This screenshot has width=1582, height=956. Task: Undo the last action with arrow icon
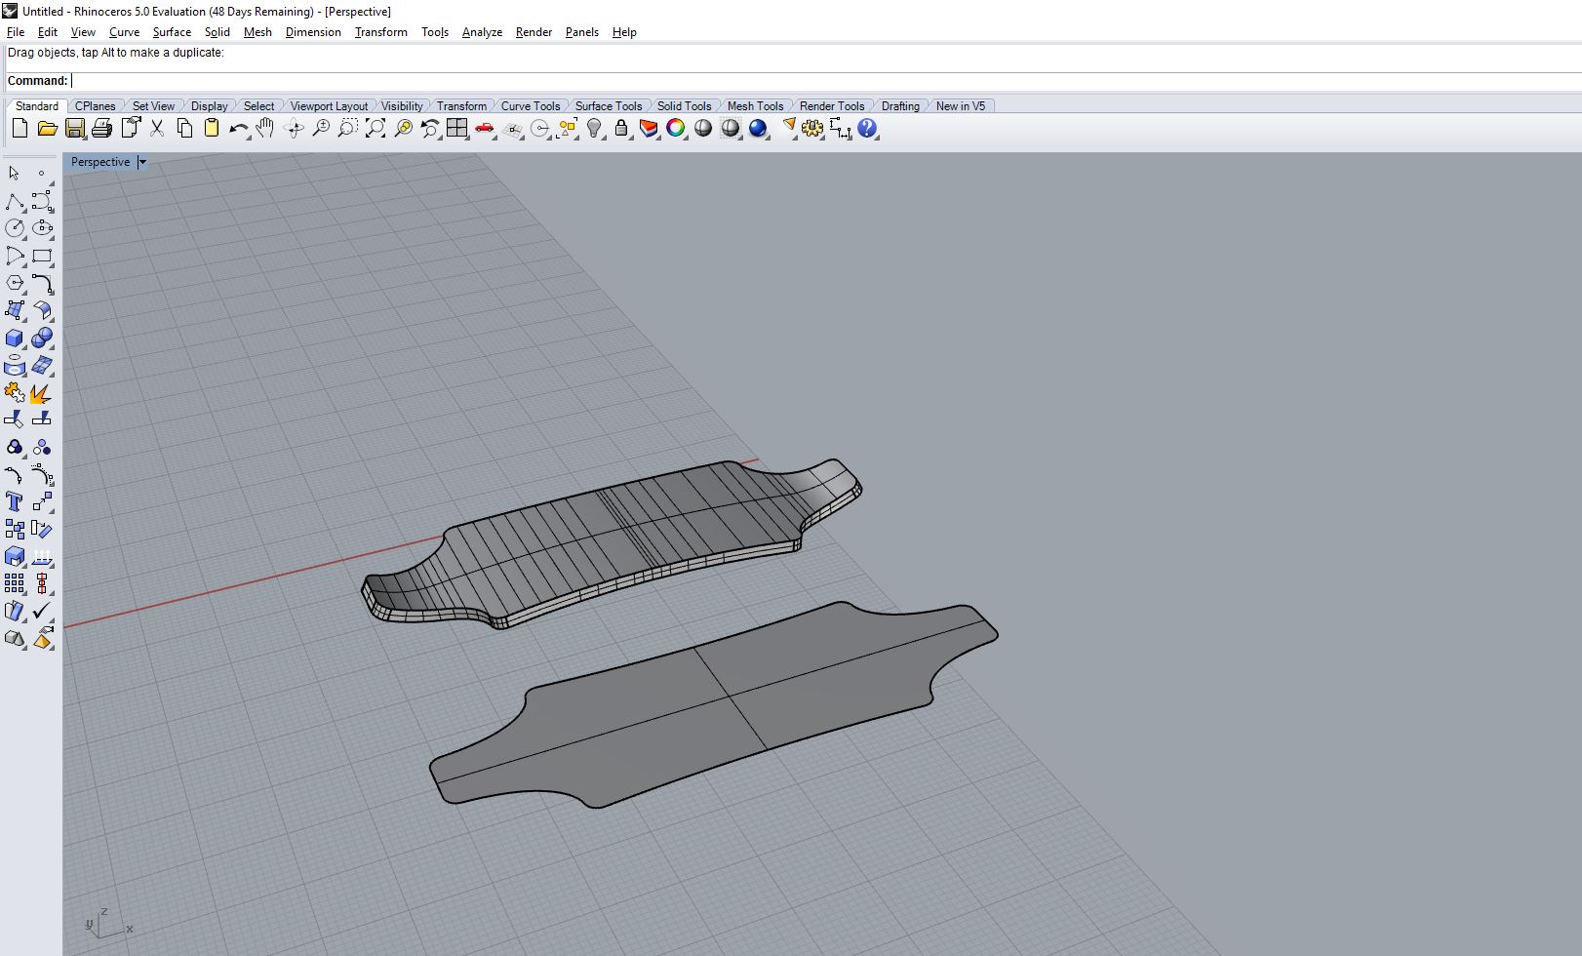pyautogui.click(x=239, y=128)
